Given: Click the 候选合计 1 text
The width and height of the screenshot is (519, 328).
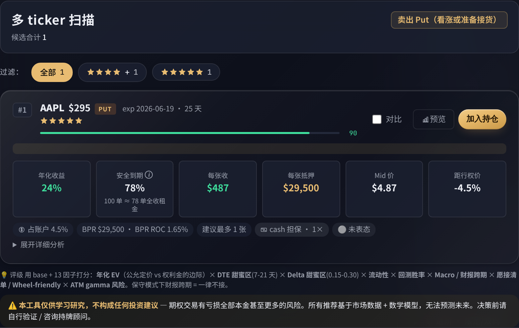Looking at the screenshot, I should pyautogui.click(x=29, y=37).
